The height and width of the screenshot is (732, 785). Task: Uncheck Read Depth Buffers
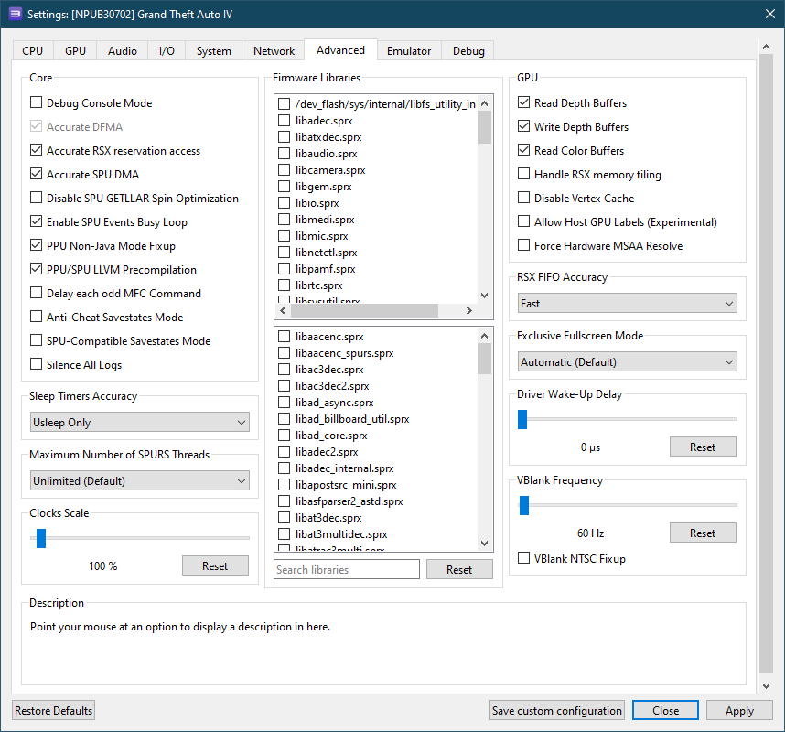523,102
